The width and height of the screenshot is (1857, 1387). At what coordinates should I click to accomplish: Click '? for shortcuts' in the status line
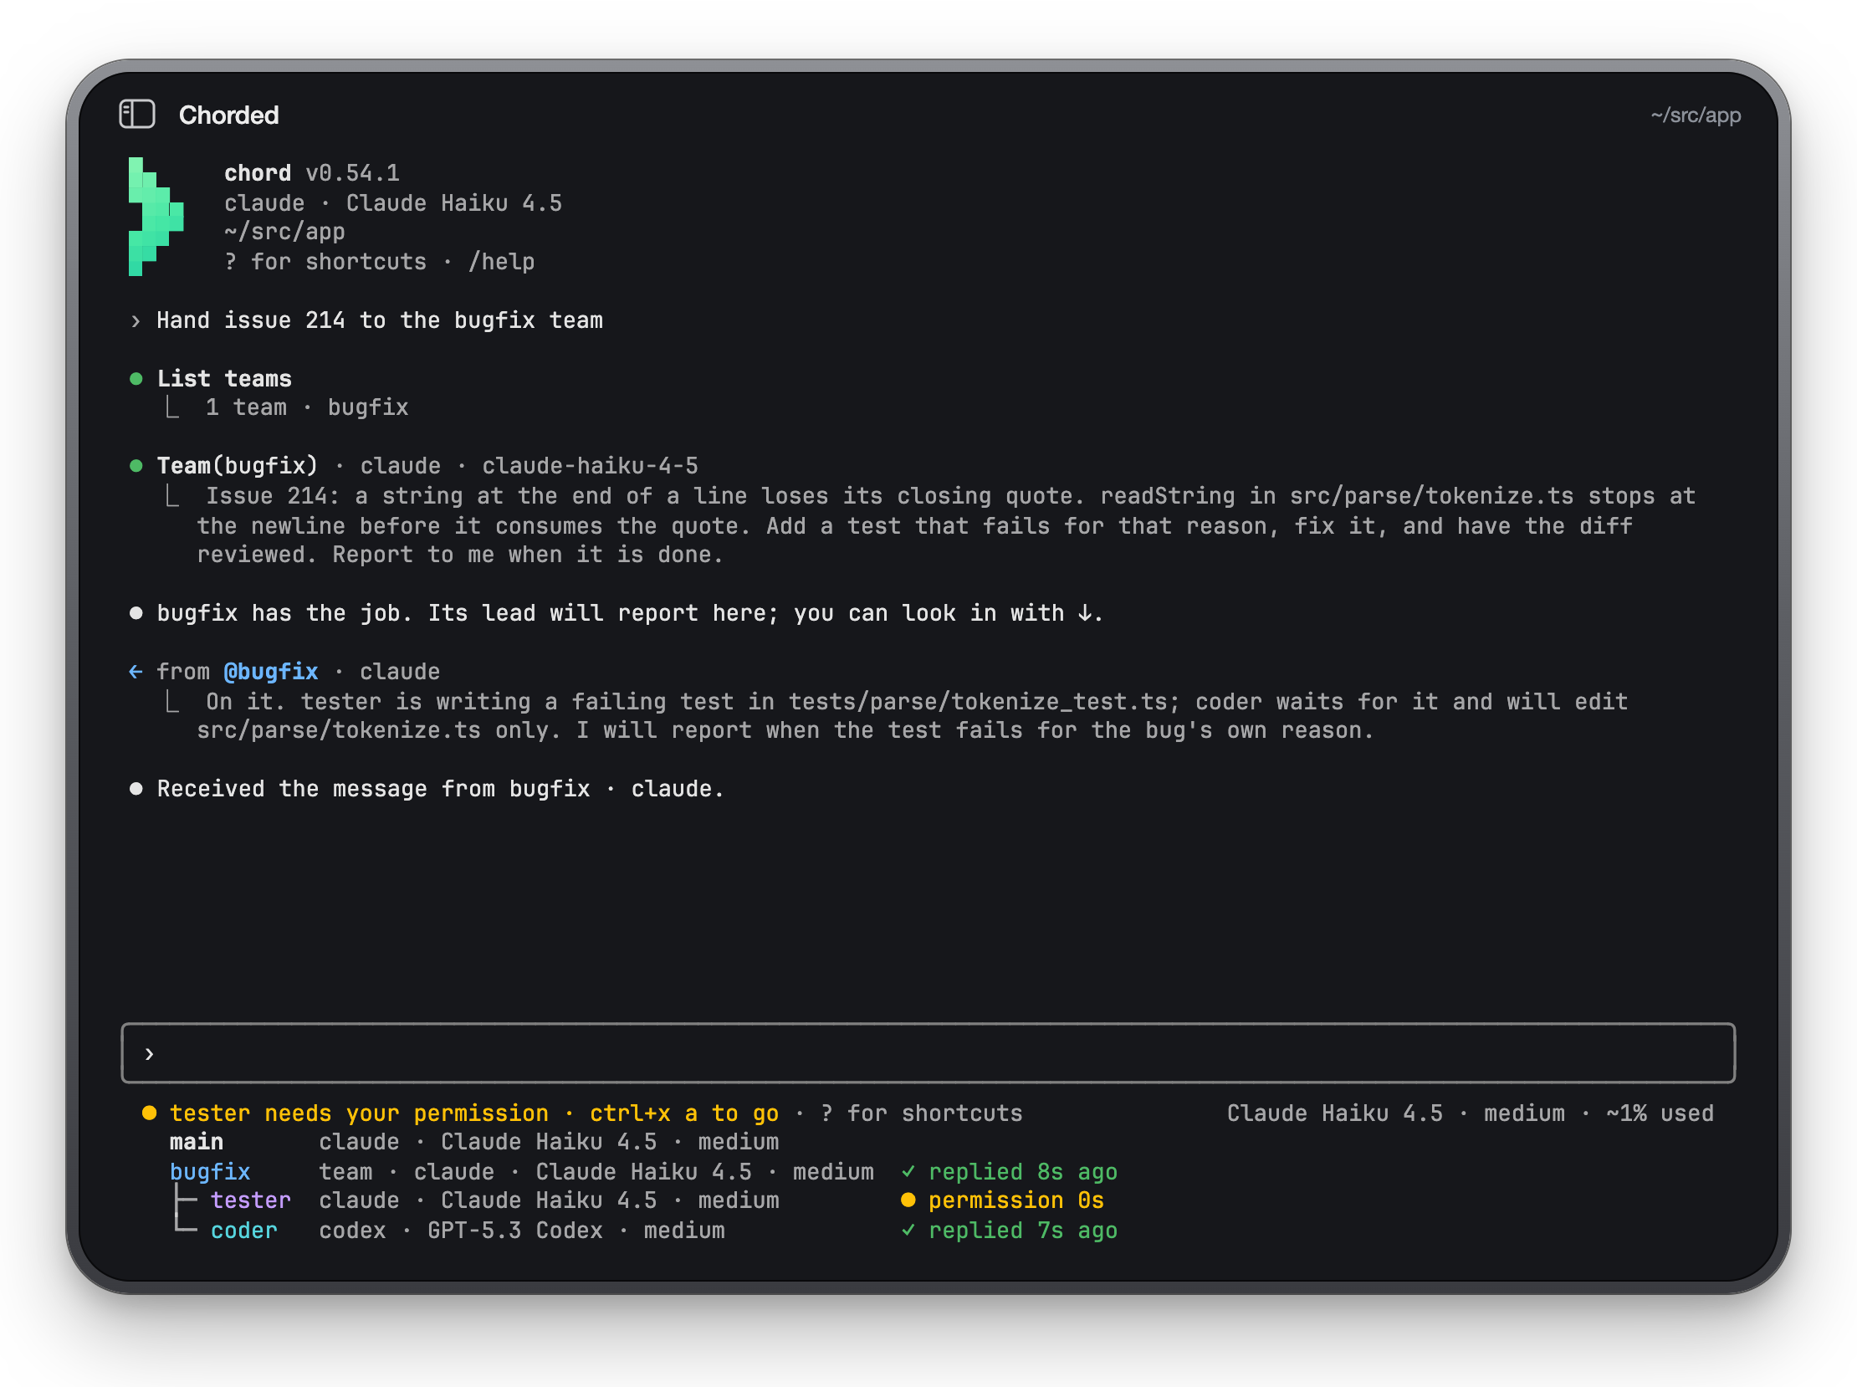click(922, 1113)
